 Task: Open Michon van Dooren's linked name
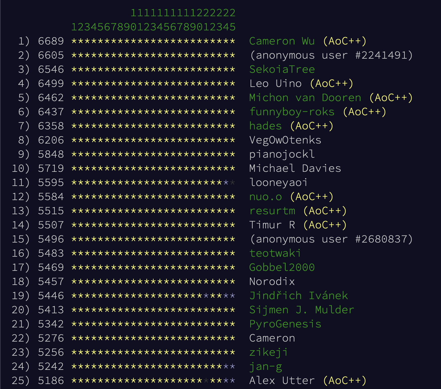pyautogui.click(x=305, y=98)
